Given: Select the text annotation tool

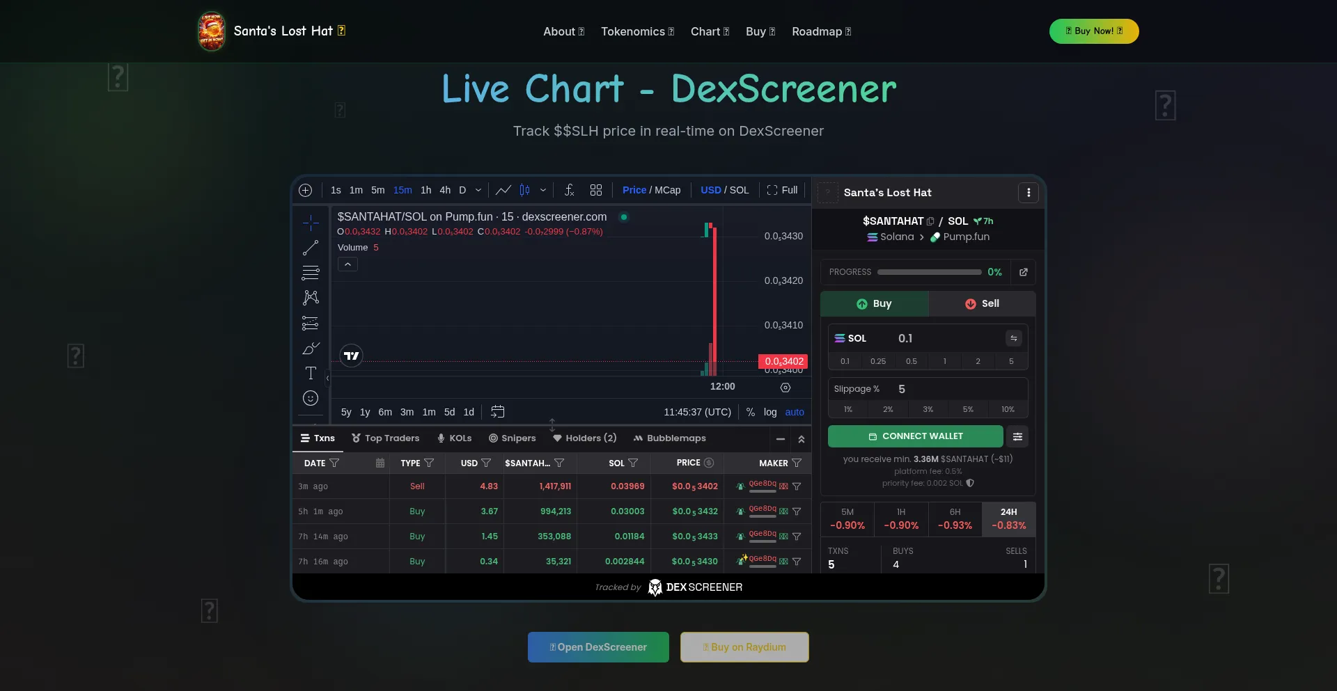Looking at the screenshot, I should [311, 374].
